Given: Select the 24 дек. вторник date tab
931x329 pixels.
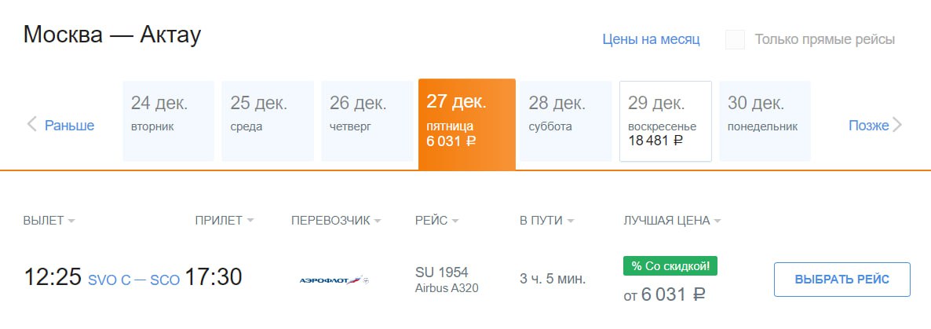Looking at the screenshot, I should (x=168, y=121).
